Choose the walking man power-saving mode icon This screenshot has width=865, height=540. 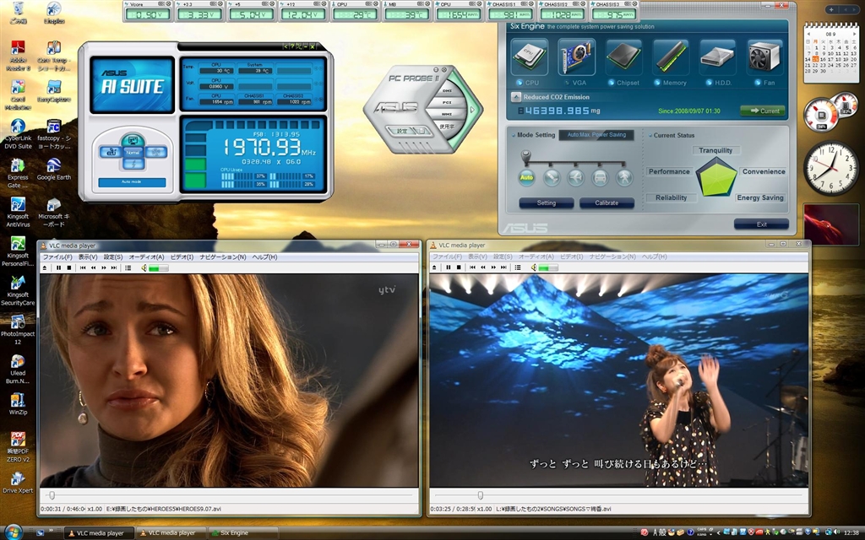(624, 177)
